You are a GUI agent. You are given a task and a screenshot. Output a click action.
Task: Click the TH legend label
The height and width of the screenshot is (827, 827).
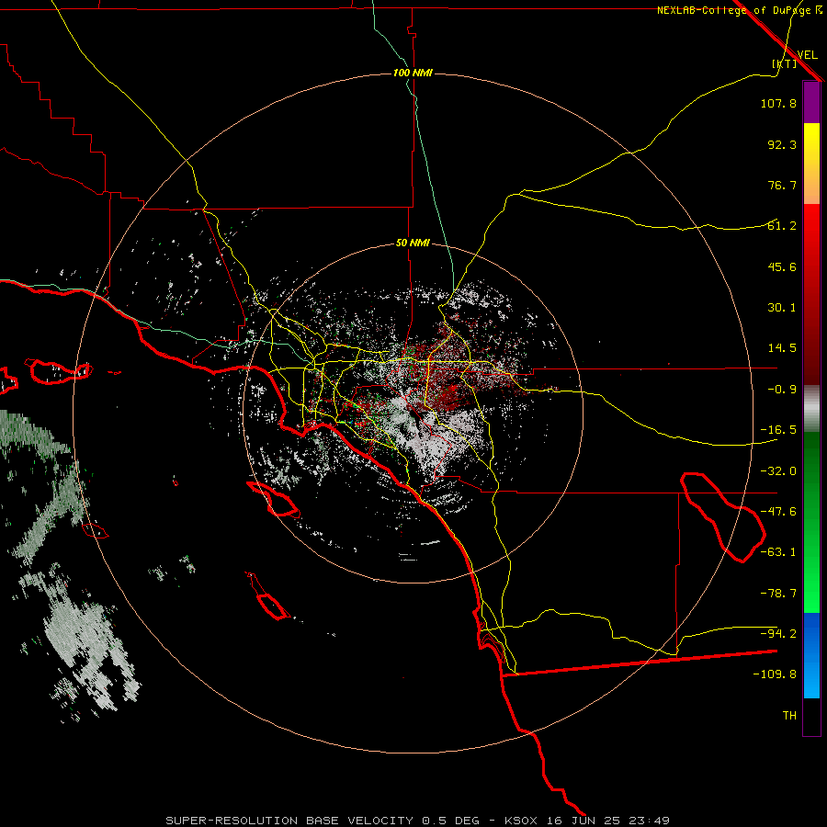789,716
